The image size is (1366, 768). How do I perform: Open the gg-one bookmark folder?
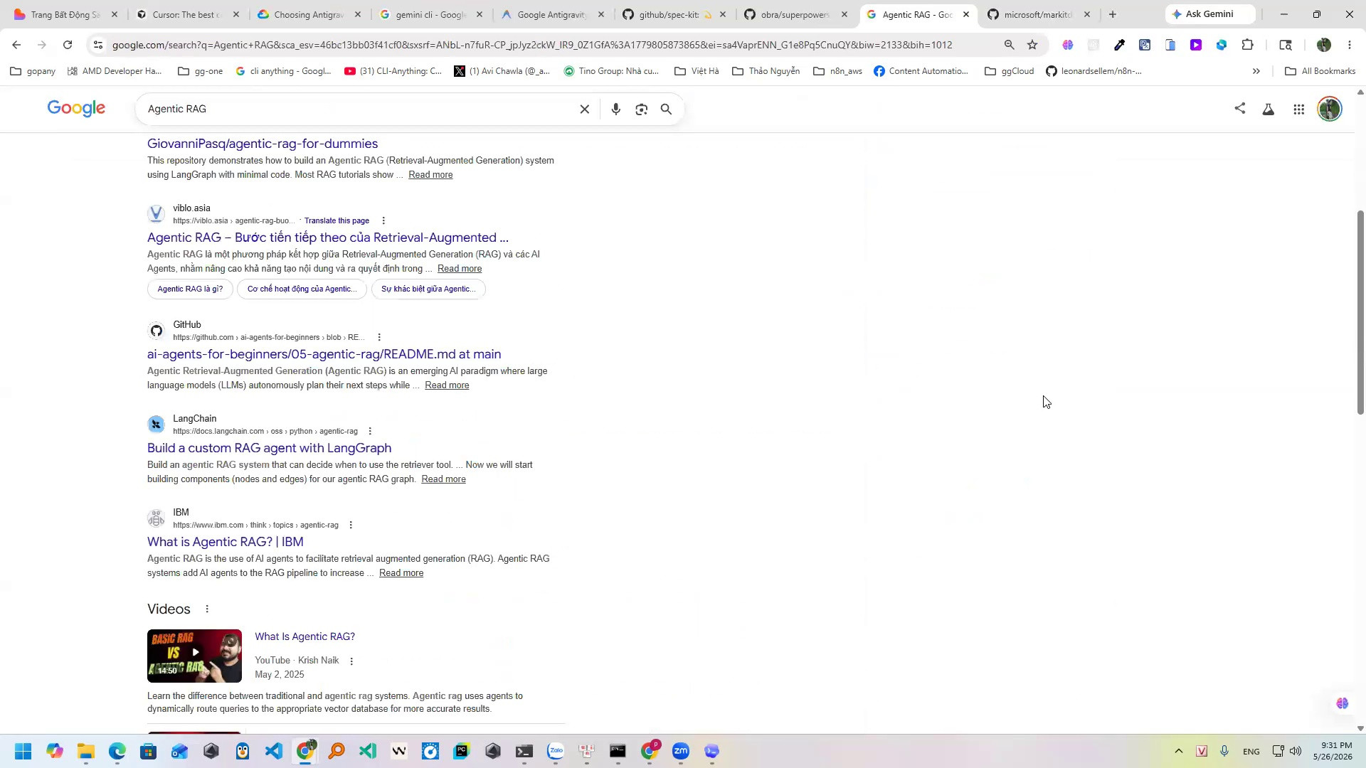(x=200, y=71)
